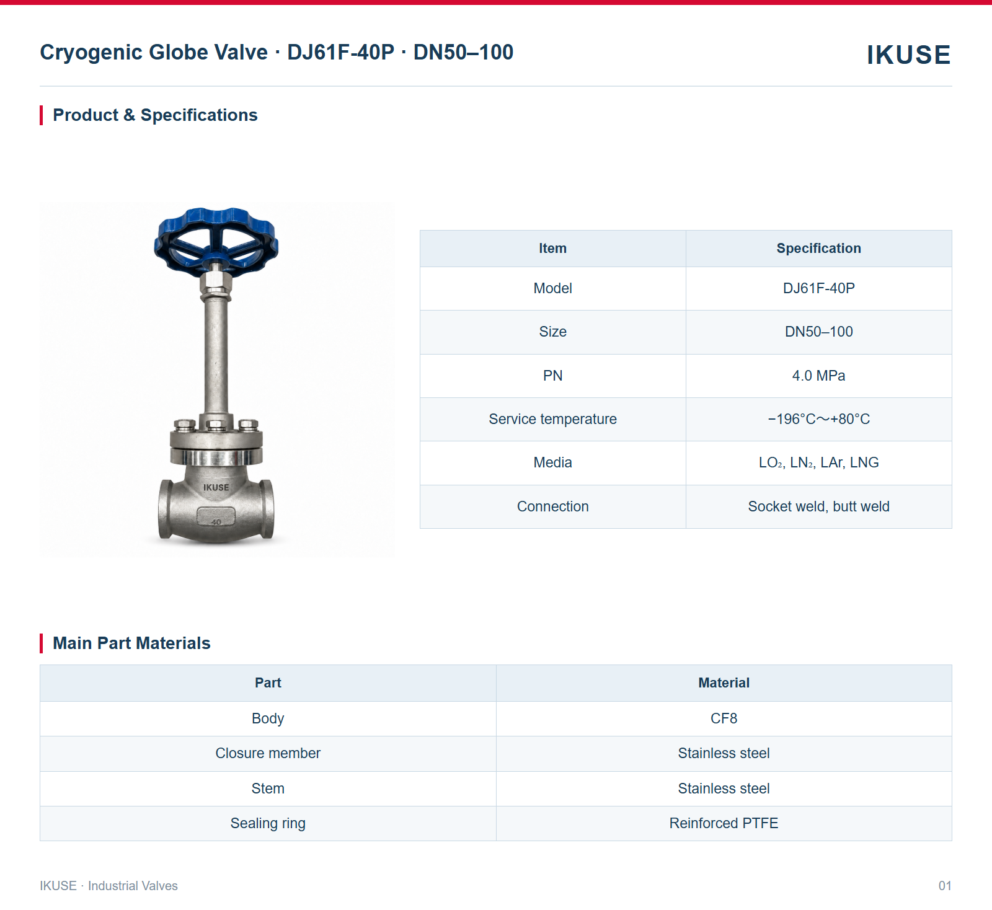992x910 pixels.
Task: Click the 'Connection' row label
Action: pyautogui.click(x=552, y=506)
